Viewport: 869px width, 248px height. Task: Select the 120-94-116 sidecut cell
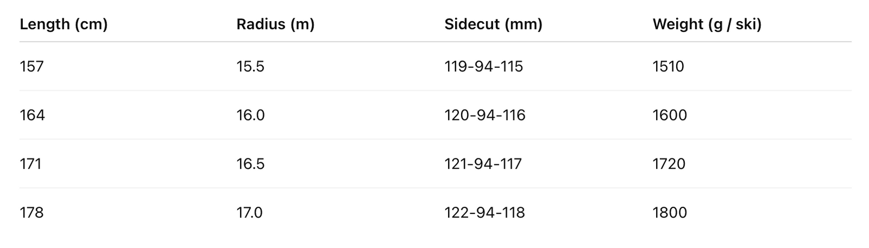coord(484,115)
